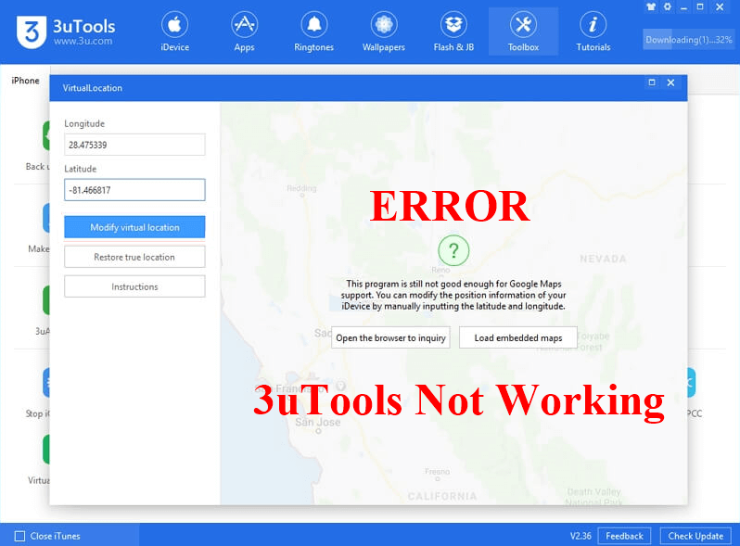Open the Instructions button
Image resolution: width=740 pixels, height=546 pixels.
pos(134,286)
